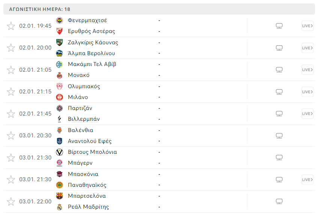Open the Μονακό team link
This screenshot has width=318, height=215.
pyautogui.click(x=78, y=75)
